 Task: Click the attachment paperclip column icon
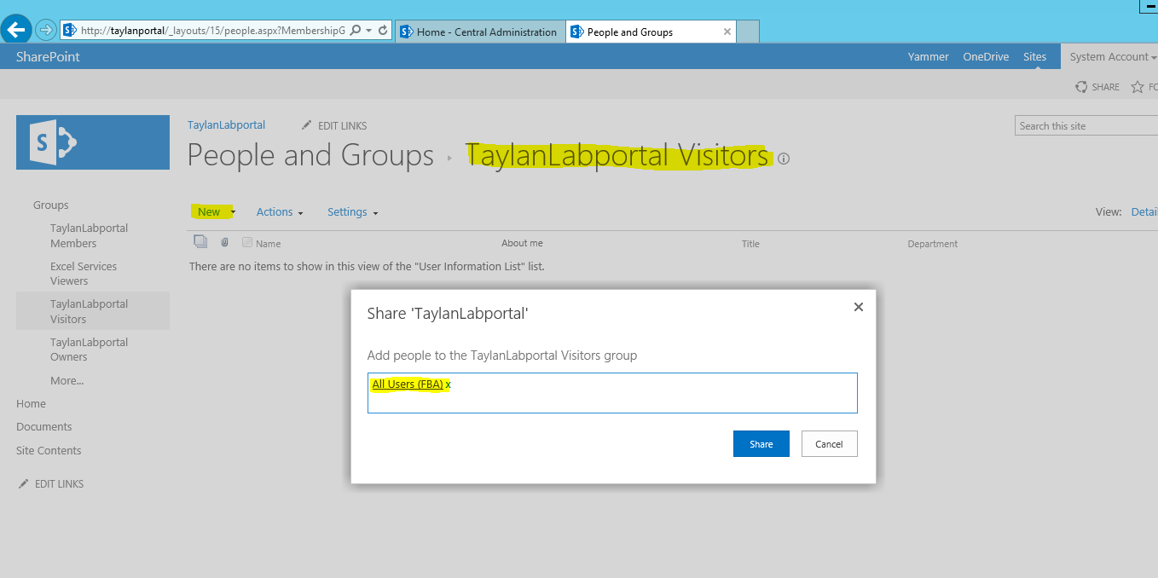coord(224,243)
